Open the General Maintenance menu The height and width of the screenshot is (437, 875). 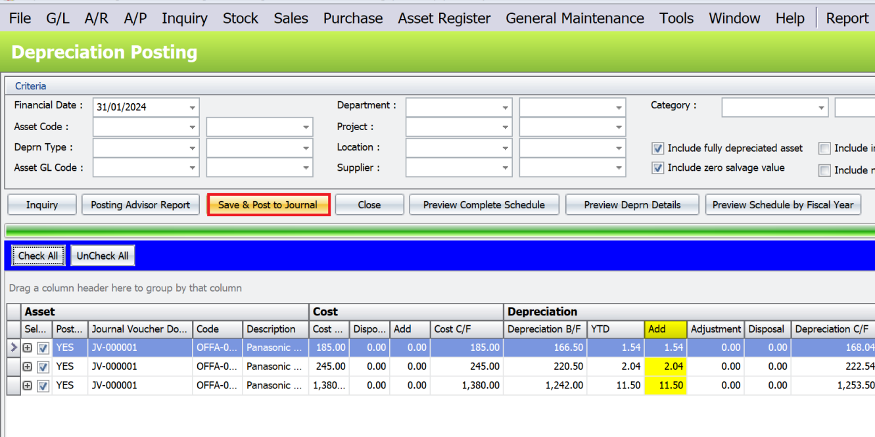point(575,18)
